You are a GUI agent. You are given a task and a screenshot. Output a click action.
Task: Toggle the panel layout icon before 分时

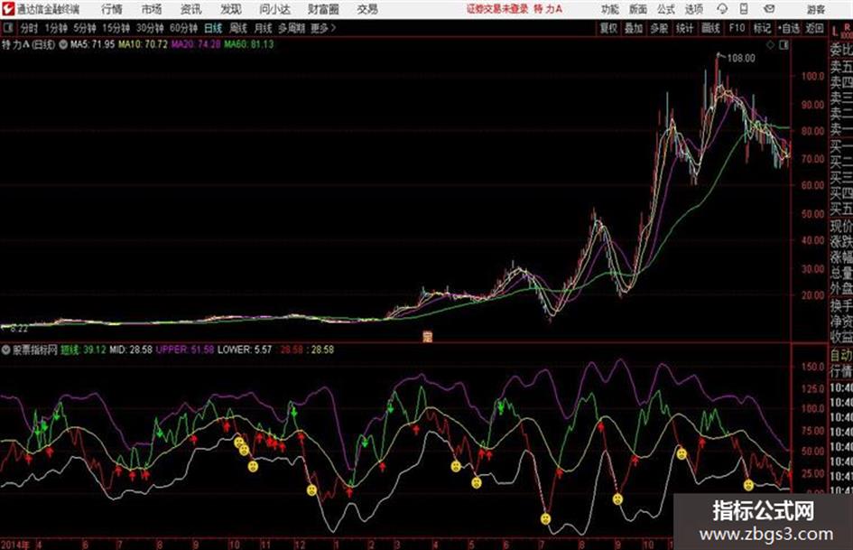7,28
